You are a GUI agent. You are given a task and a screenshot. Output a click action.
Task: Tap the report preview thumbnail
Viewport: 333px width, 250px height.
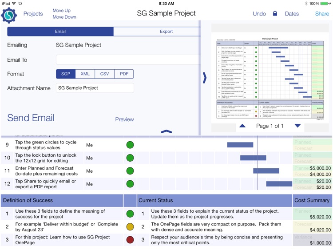[270, 78]
